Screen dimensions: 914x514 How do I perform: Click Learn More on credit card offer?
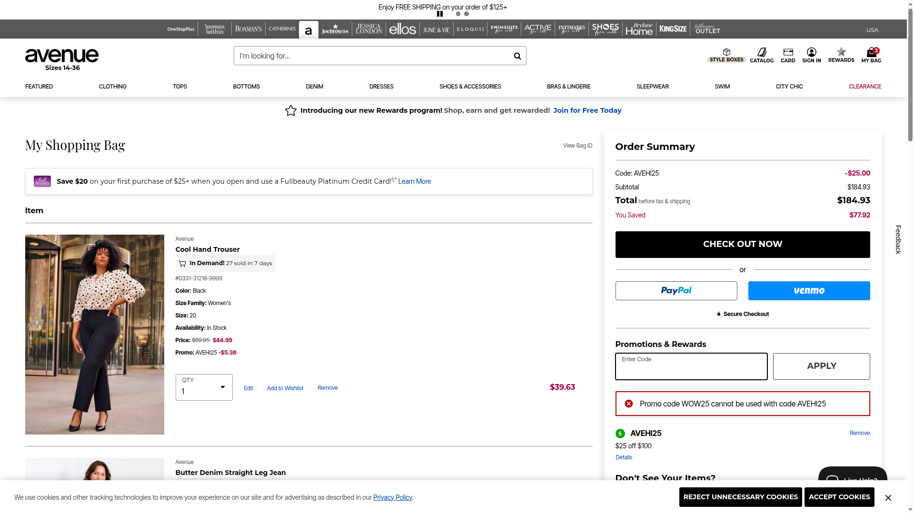click(414, 181)
